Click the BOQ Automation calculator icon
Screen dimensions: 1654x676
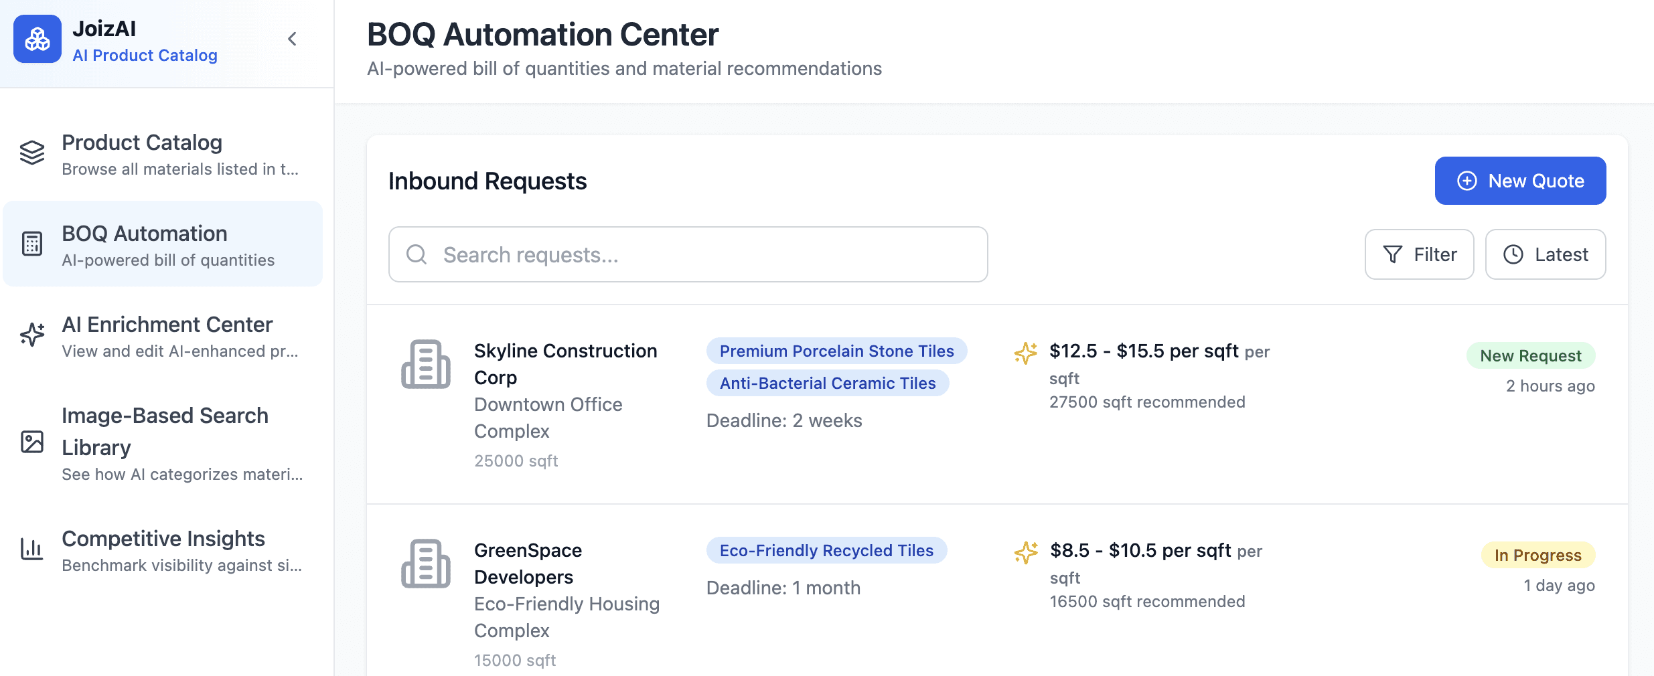(32, 244)
